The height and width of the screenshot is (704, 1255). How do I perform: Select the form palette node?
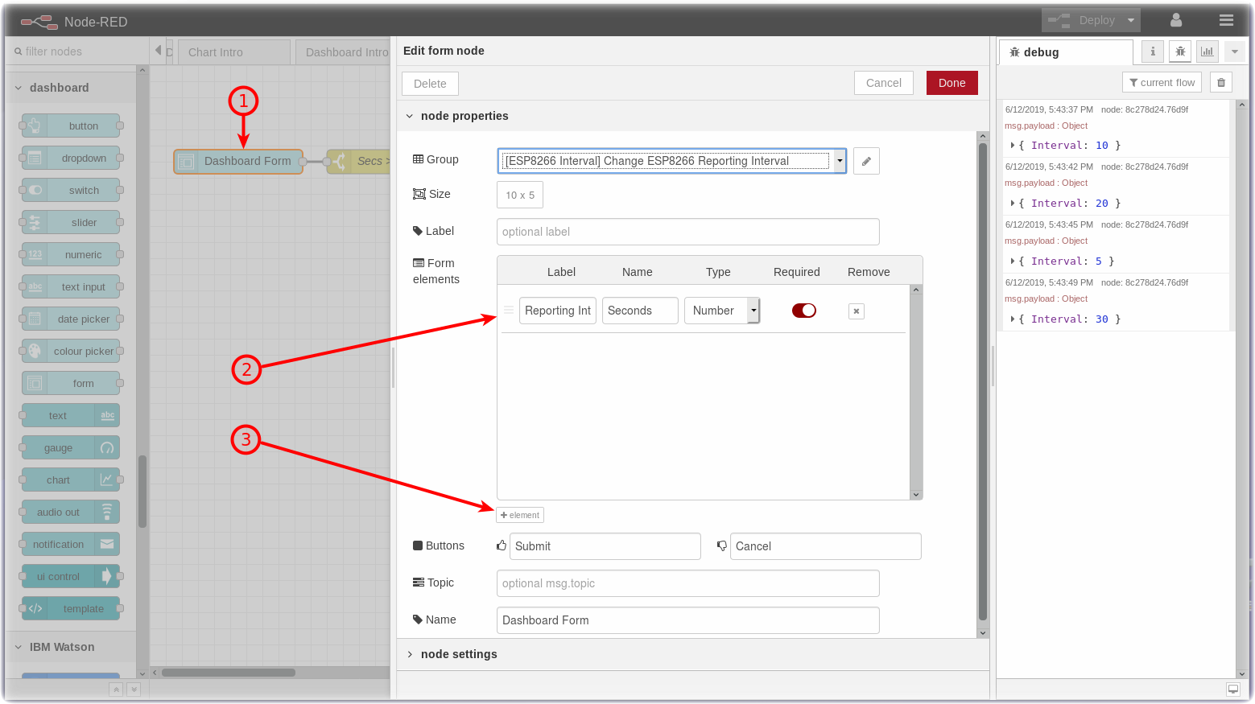[x=71, y=383]
